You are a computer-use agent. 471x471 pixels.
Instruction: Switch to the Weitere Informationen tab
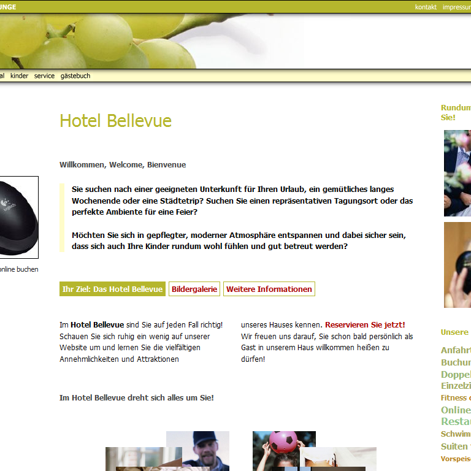coord(269,289)
